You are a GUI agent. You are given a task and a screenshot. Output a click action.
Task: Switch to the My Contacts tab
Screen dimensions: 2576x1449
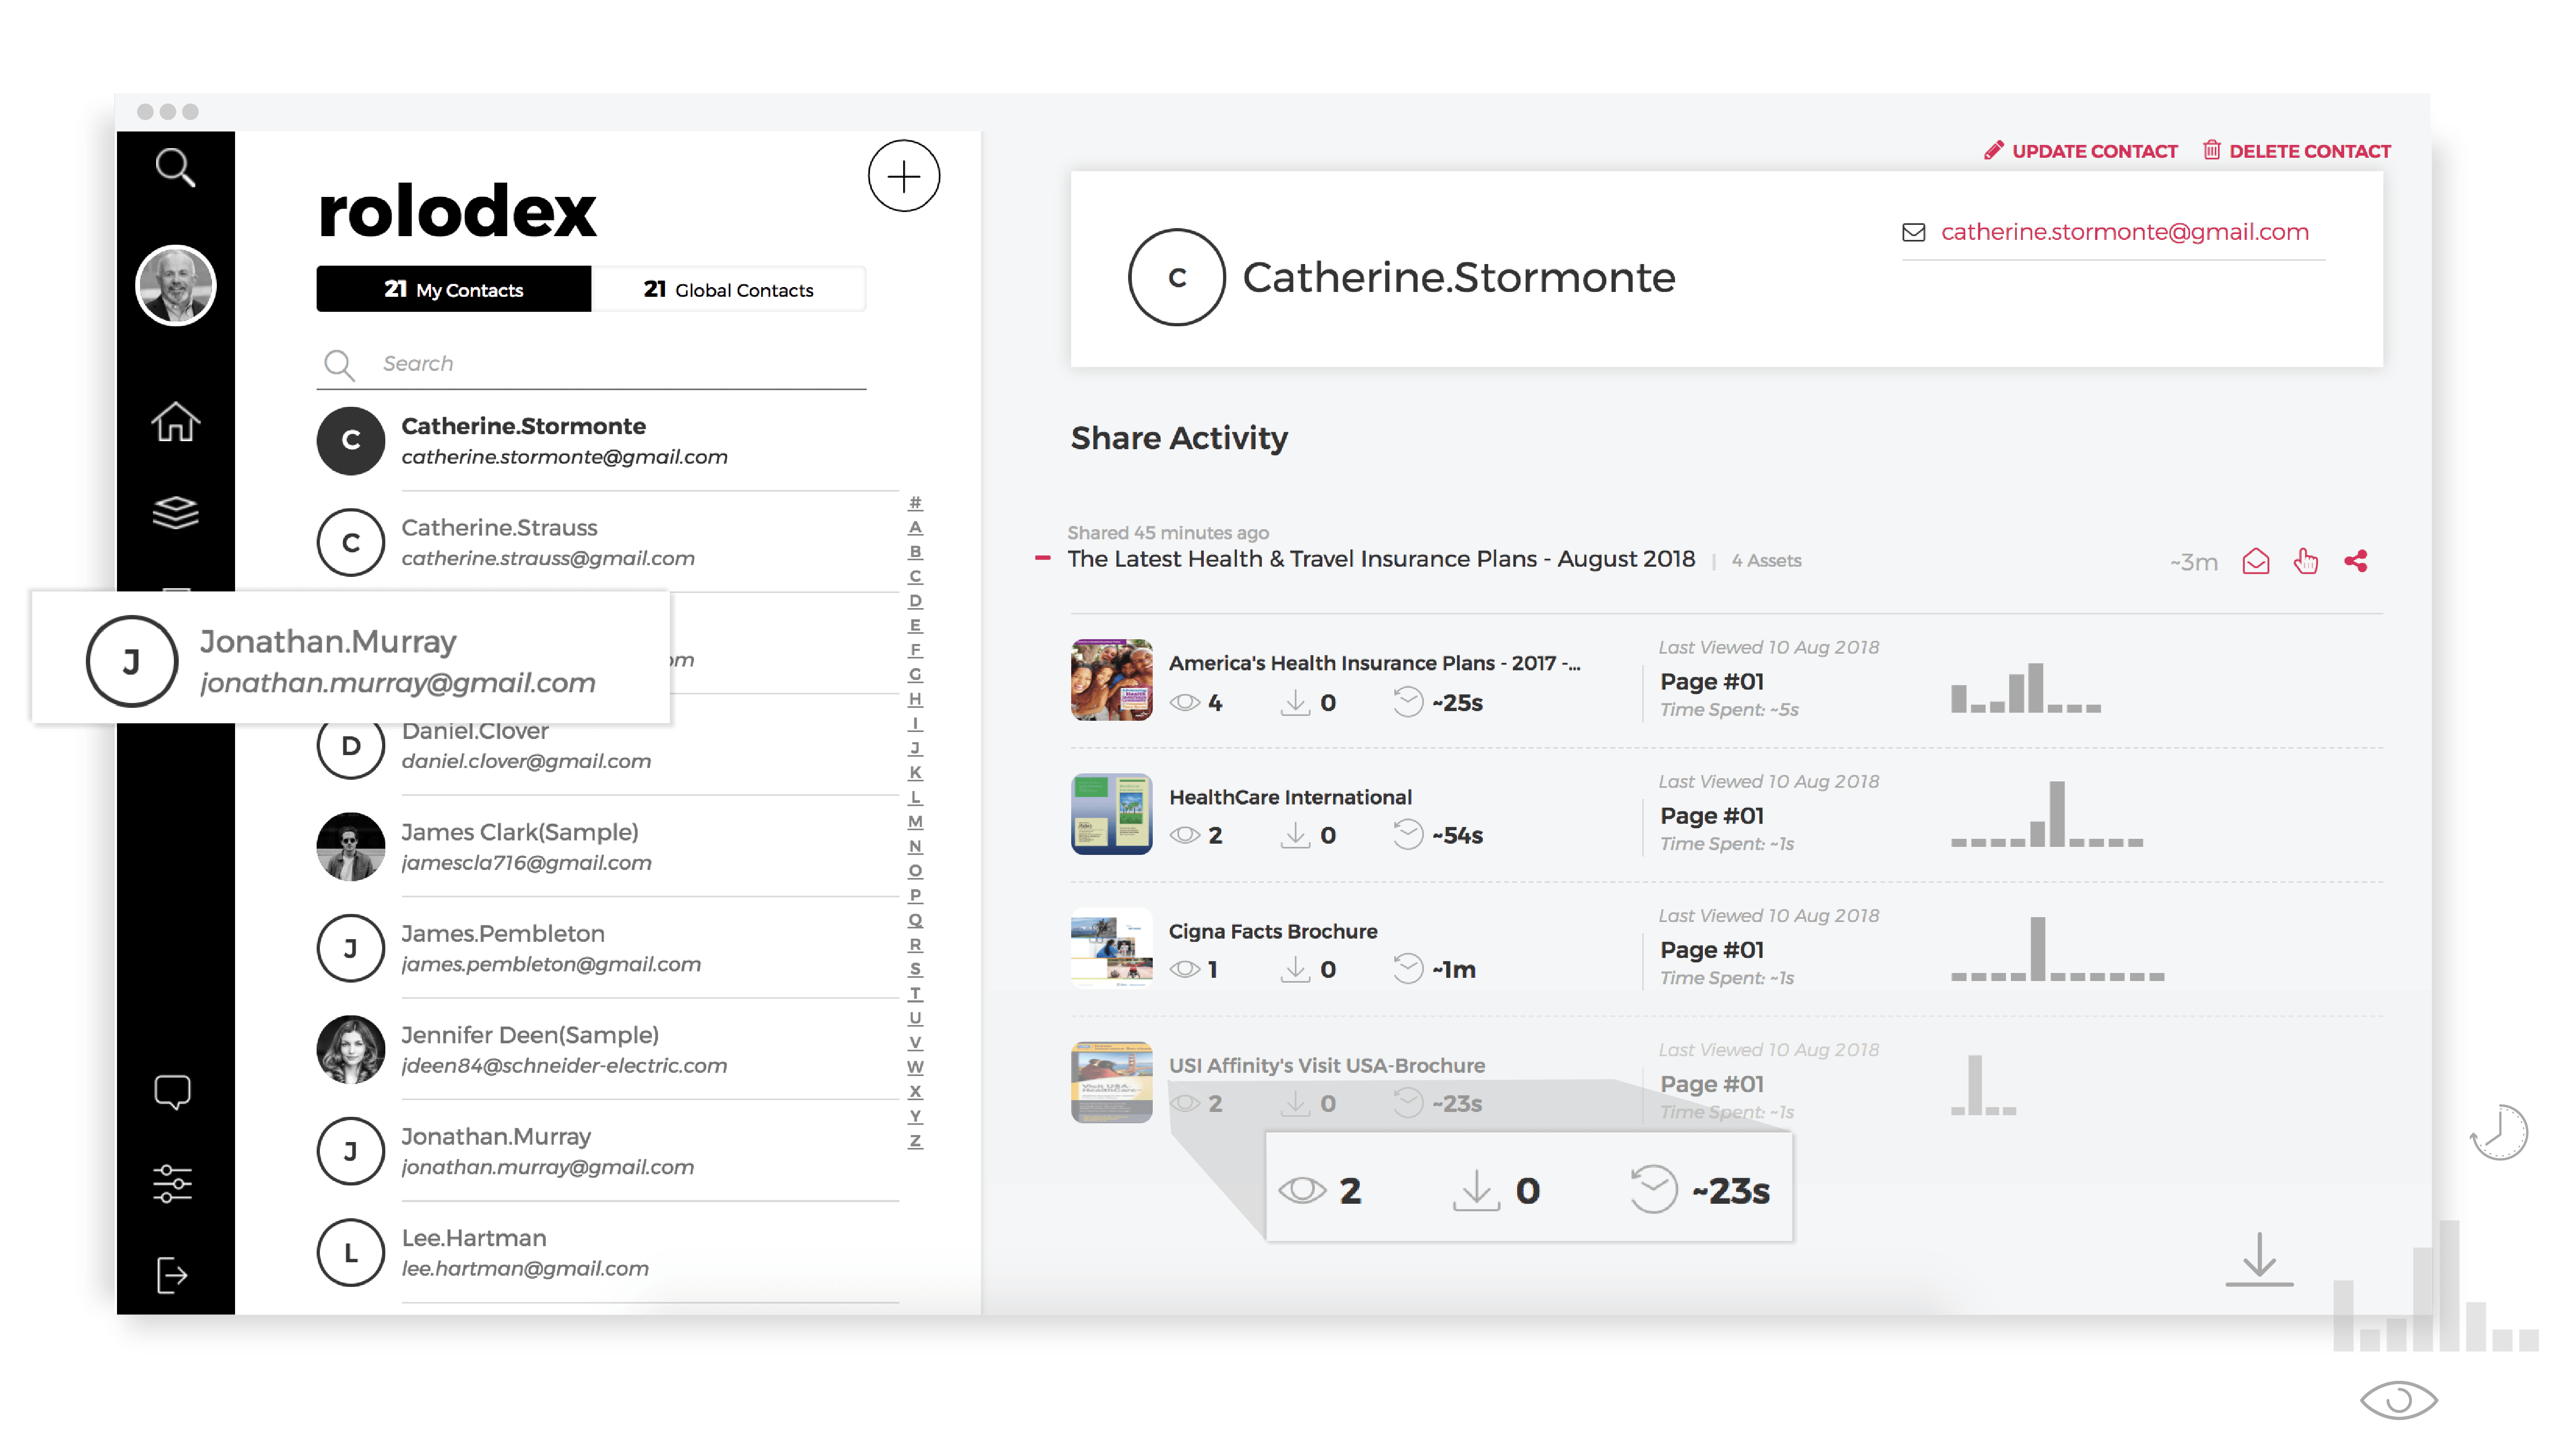(x=453, y=289)
